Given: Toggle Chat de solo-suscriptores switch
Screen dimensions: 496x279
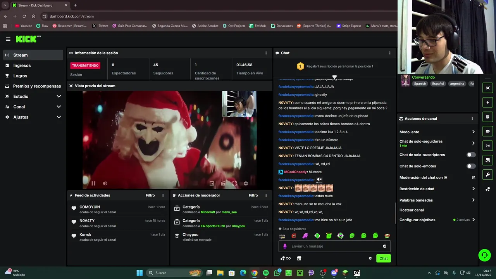Looking at the screenshot, I should [x=471, y=155].
